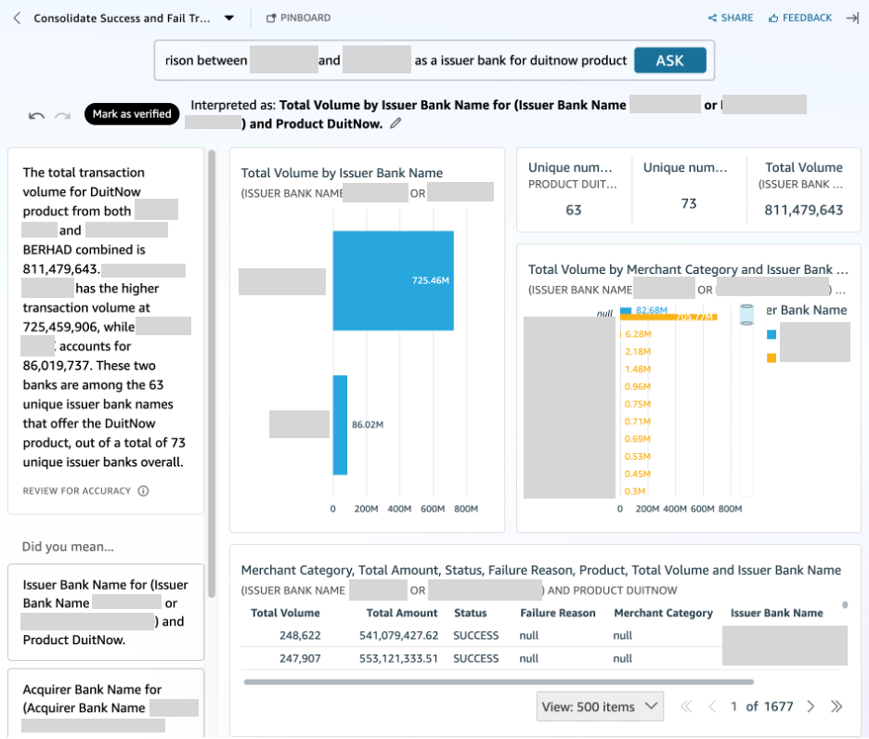Image resolution: width=869 pixels, height=739 pixels.
Task: Toggle the Mark as verified pill
Action: tap(131, 114)
